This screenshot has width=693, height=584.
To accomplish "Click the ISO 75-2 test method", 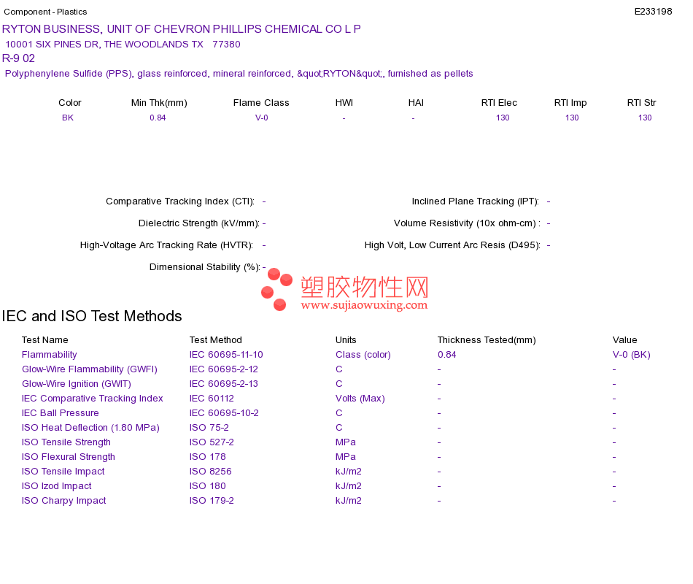I will (209, 427).
